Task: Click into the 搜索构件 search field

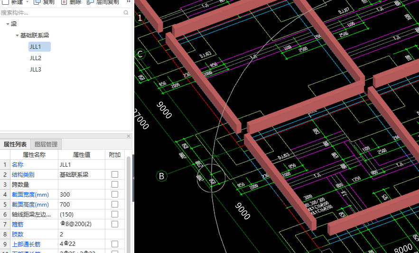Action: pyautogui.click(x=62, y=12)
